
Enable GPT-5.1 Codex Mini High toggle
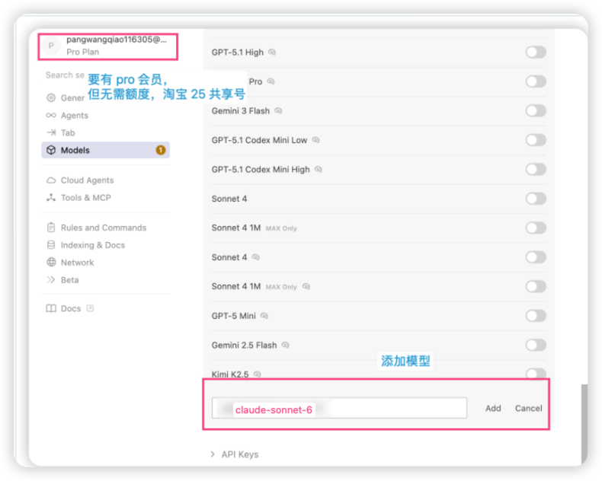(x=536, y=169)
